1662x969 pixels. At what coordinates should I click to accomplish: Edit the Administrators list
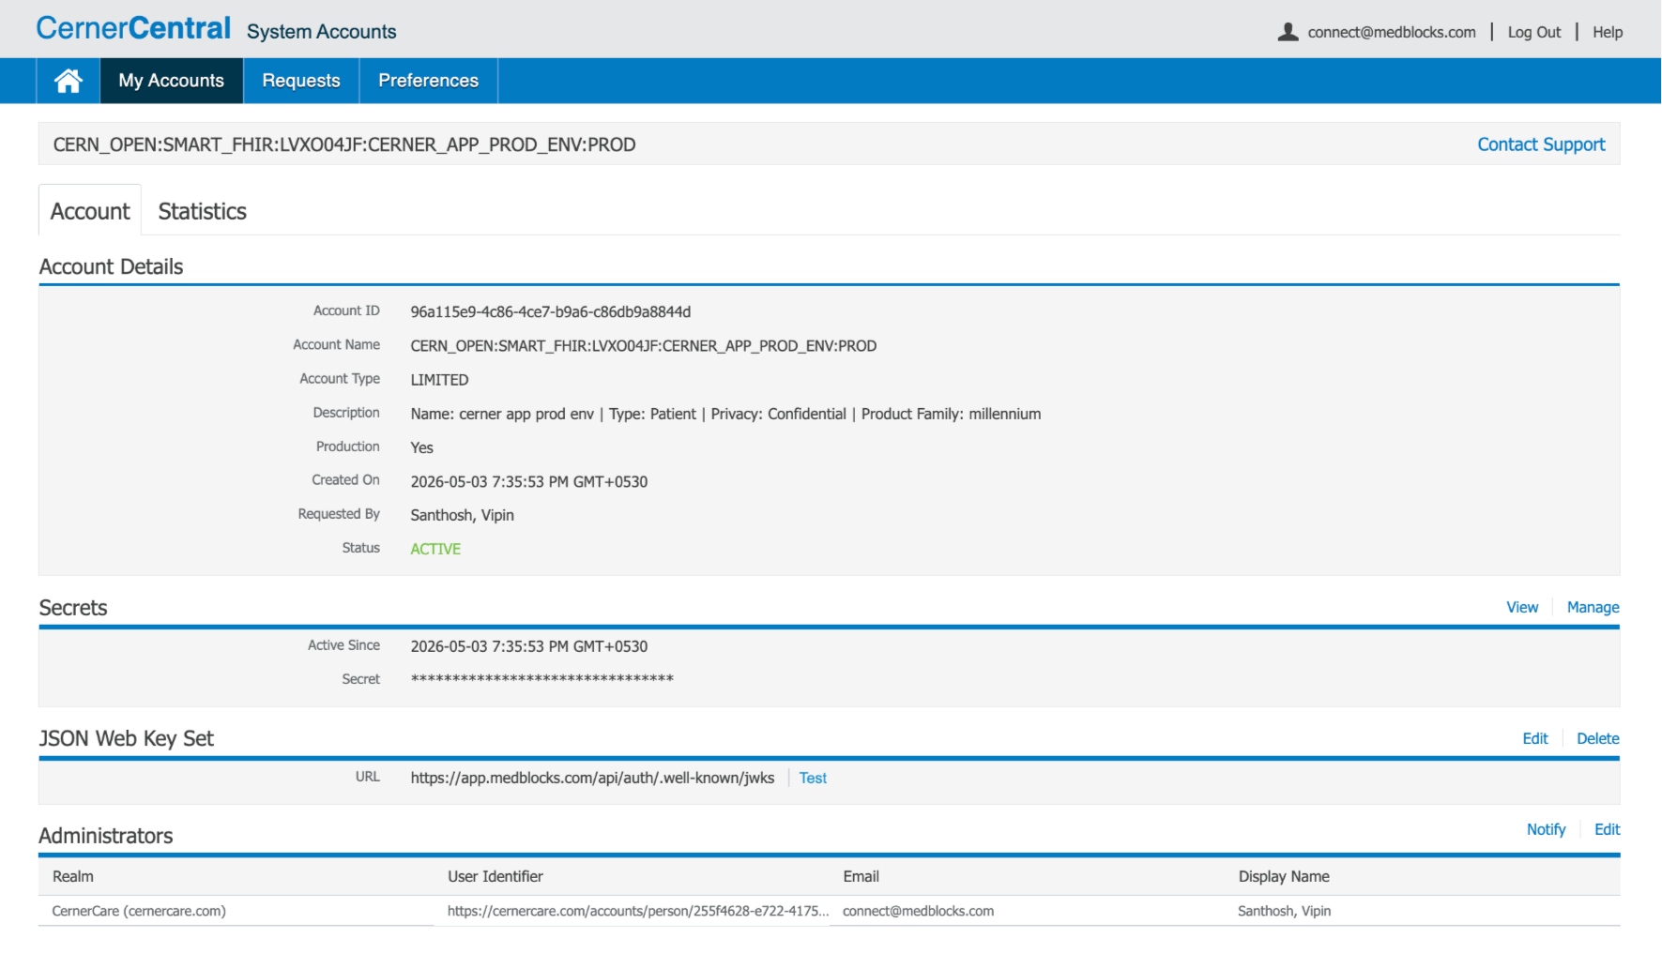(1607, 829)
